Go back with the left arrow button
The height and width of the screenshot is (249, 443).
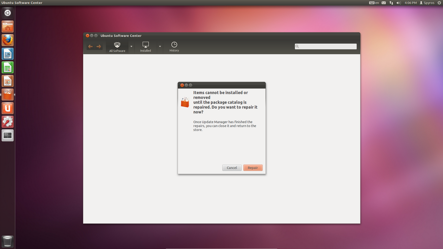[90, 46]
